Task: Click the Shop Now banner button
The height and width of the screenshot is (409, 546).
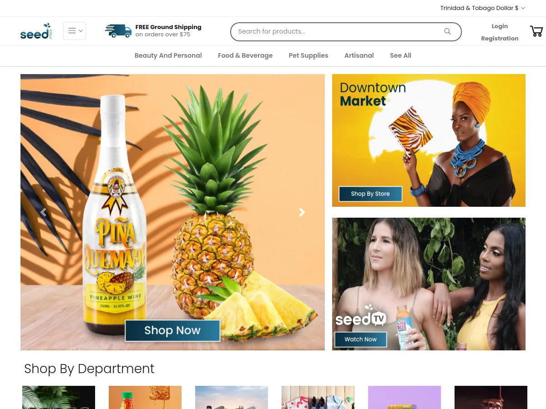Action: tap(172, 330)
